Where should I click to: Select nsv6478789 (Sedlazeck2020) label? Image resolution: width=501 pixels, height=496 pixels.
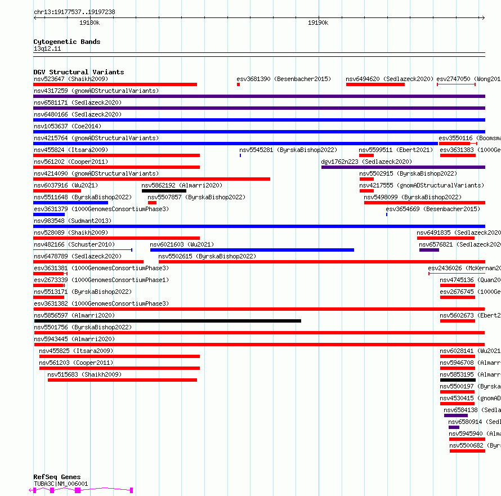[78, 256]
